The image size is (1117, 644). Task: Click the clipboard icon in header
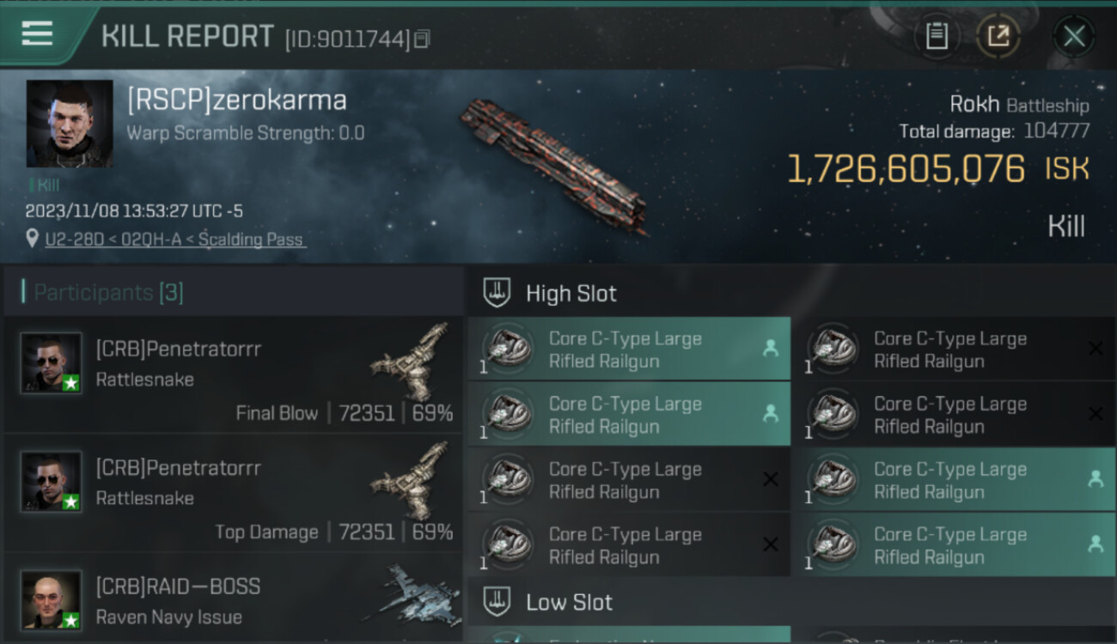937,36
